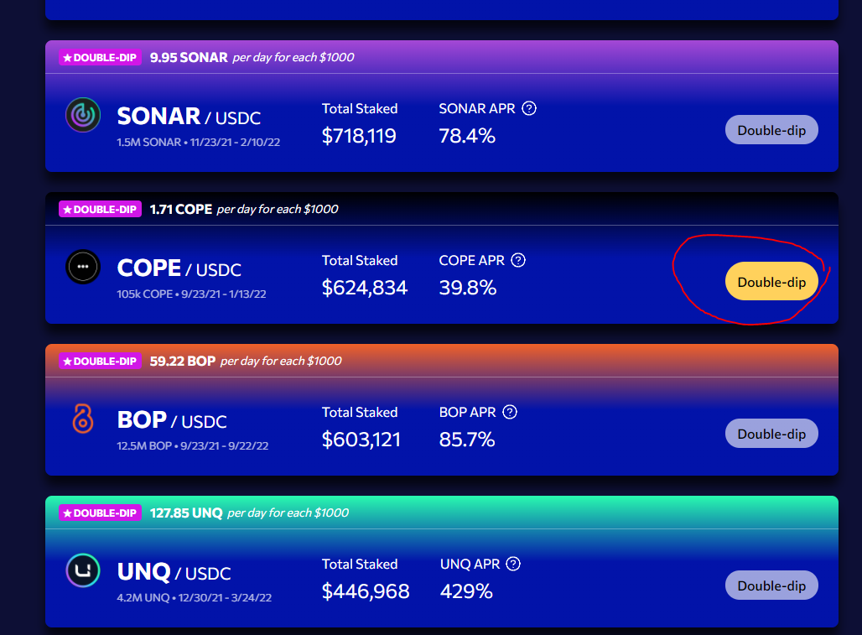Click the circled COPE Double-dip button

point(771,282)
